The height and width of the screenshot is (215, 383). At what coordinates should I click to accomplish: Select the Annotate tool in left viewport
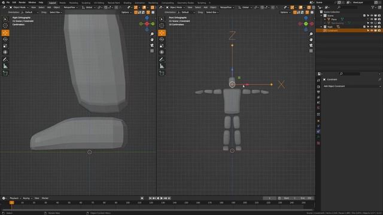coord(5,60)
